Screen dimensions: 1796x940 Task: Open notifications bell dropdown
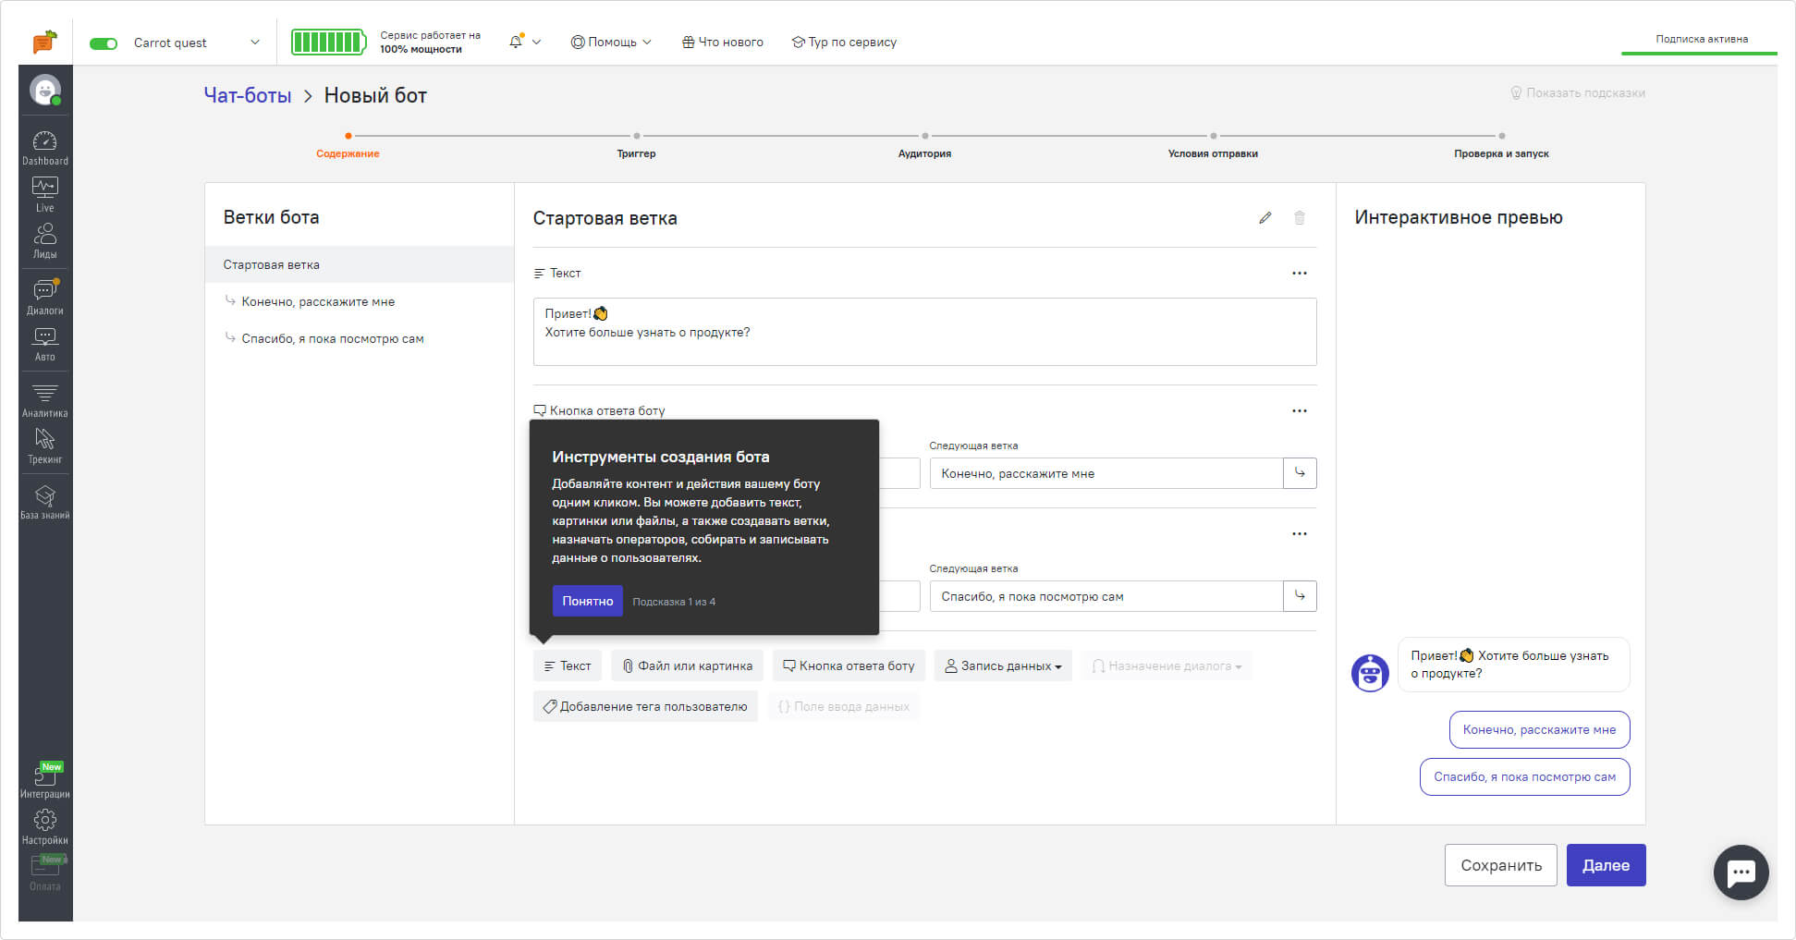pos(523,43)
